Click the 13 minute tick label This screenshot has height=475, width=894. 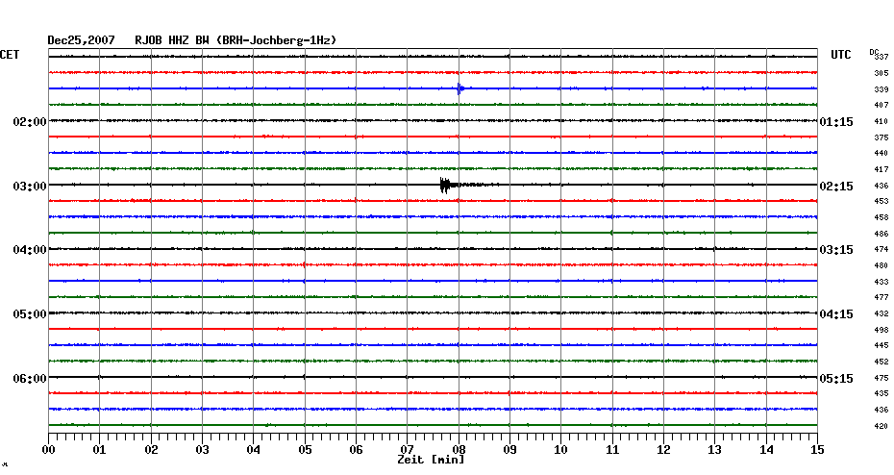(x=714, y=450)
